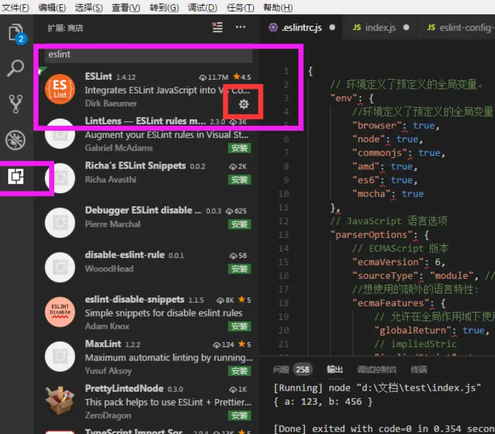Select the eslint-disable-snippets extension logo
This screenshot has height=434, width=495.
click(60, 311)
